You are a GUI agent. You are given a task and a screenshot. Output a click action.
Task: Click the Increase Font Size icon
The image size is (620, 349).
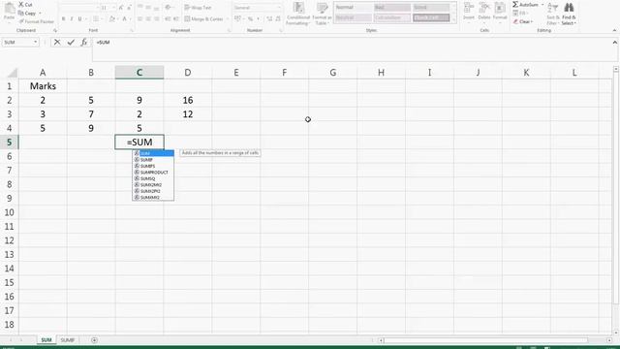click(121, 8)
